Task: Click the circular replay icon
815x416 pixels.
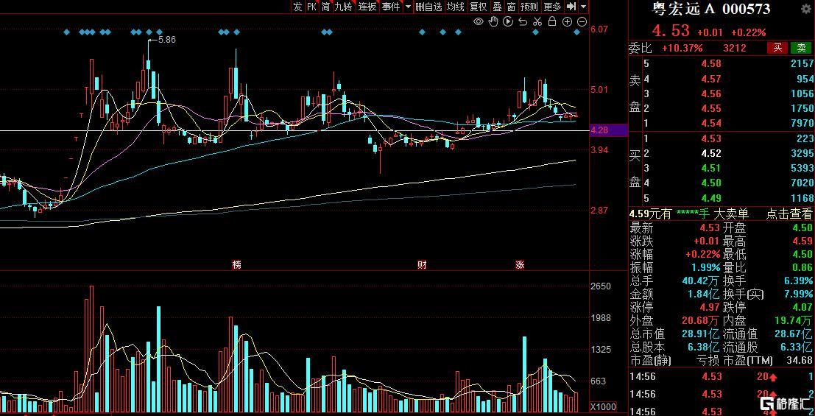Action: point(508,21)
